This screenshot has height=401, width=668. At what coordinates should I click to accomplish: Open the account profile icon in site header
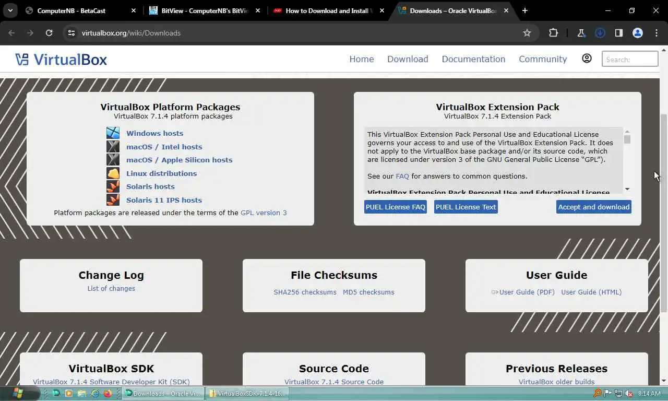point(587,58)
